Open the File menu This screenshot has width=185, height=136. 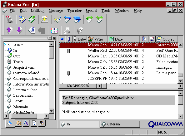coord(12,11)
